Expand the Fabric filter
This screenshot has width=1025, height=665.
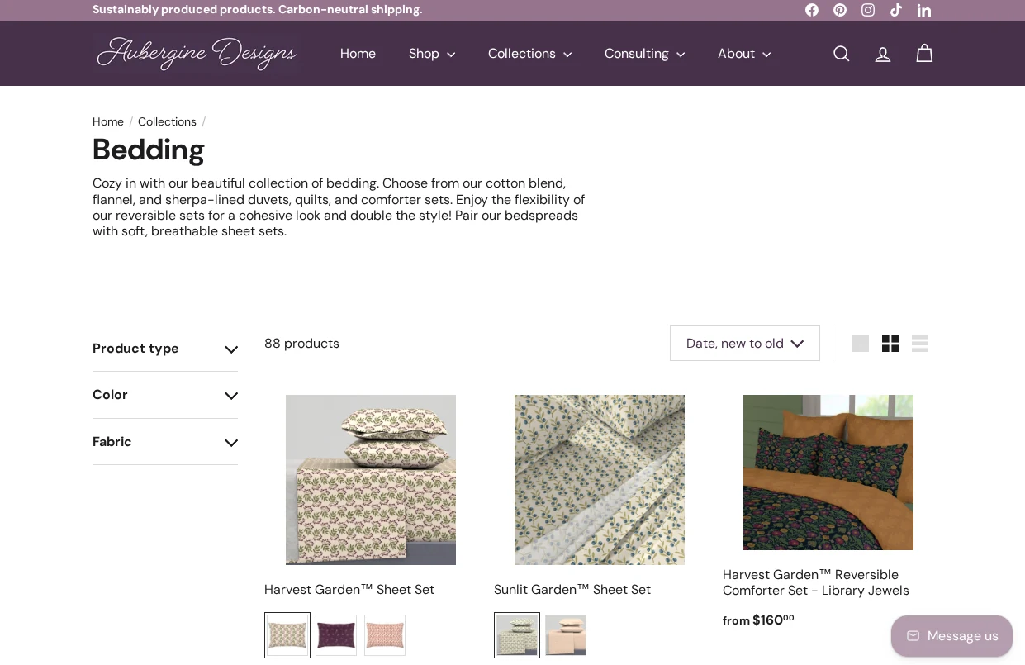tap(165, 442)
